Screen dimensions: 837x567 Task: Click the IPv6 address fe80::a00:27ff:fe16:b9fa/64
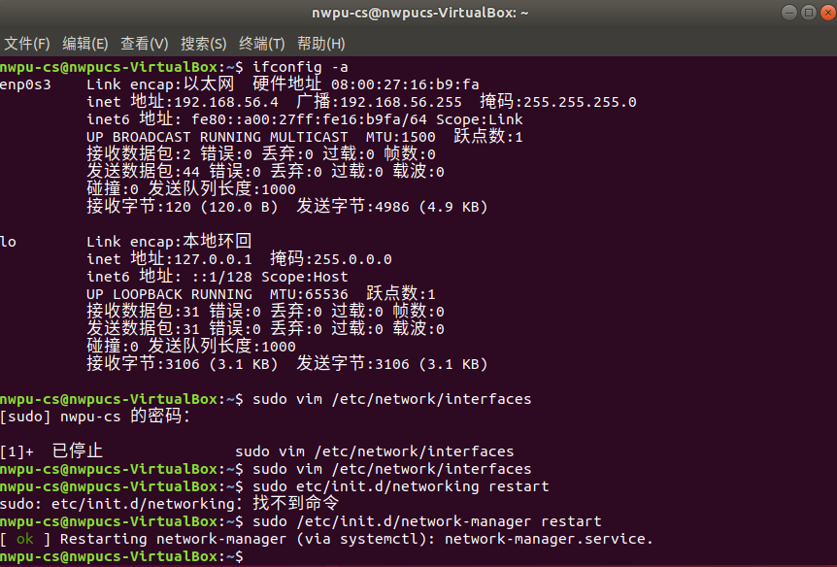(309, 119)
